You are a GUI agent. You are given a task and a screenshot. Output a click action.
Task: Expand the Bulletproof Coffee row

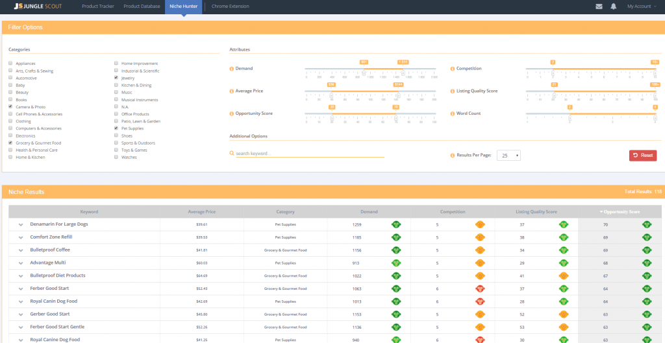point(21,250)
